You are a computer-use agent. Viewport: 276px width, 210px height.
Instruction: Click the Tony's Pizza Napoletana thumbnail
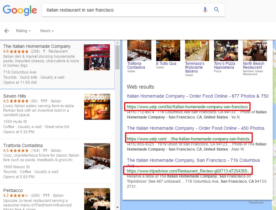point(226,50)
